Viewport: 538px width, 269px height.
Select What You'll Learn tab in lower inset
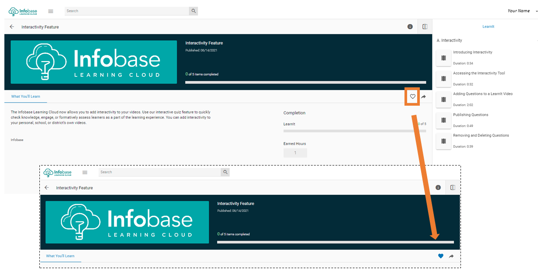pyautogui.click(x=60, y=256)
